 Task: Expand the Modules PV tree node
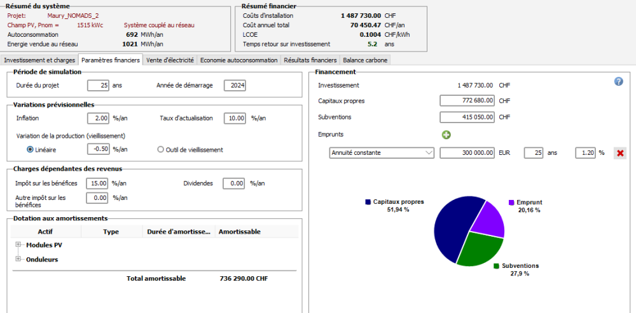point(18,244)
